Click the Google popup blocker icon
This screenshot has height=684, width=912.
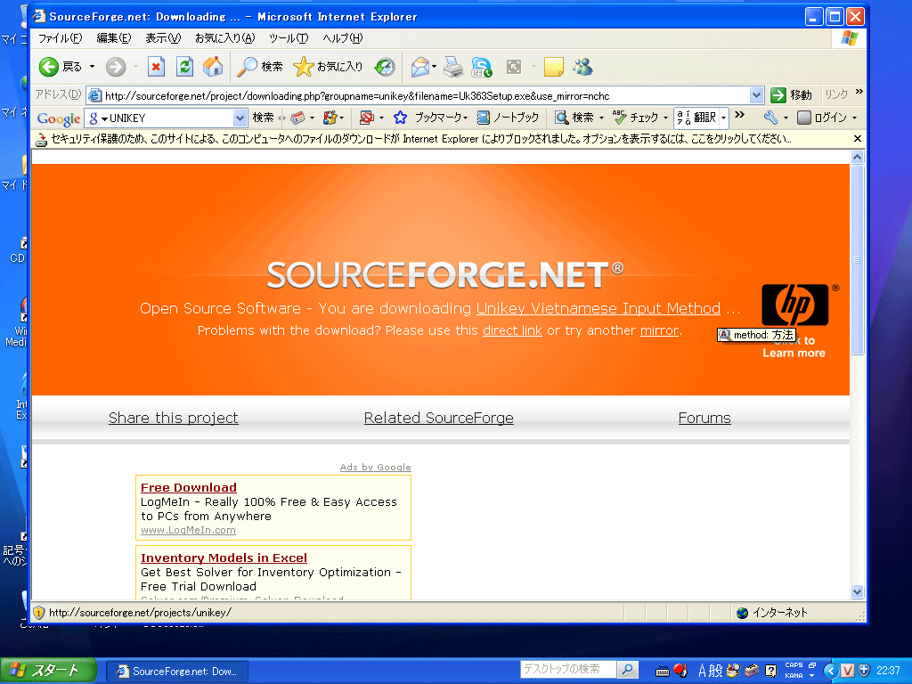click(x=366, y=118)
